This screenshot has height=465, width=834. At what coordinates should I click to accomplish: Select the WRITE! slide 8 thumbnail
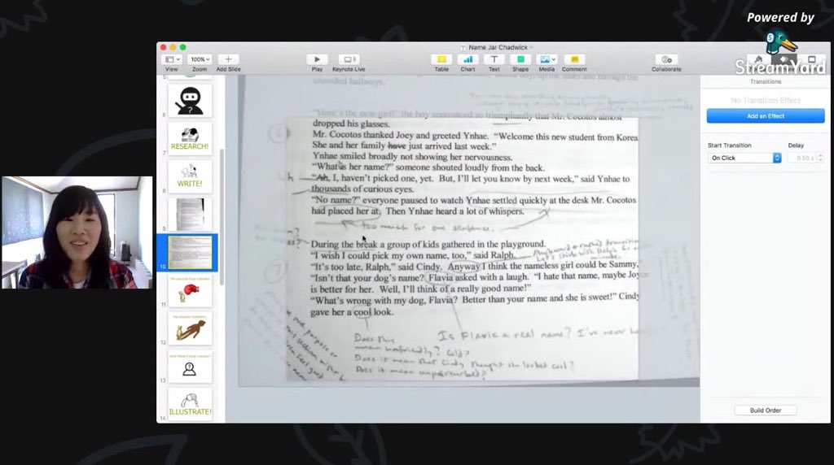190,176
